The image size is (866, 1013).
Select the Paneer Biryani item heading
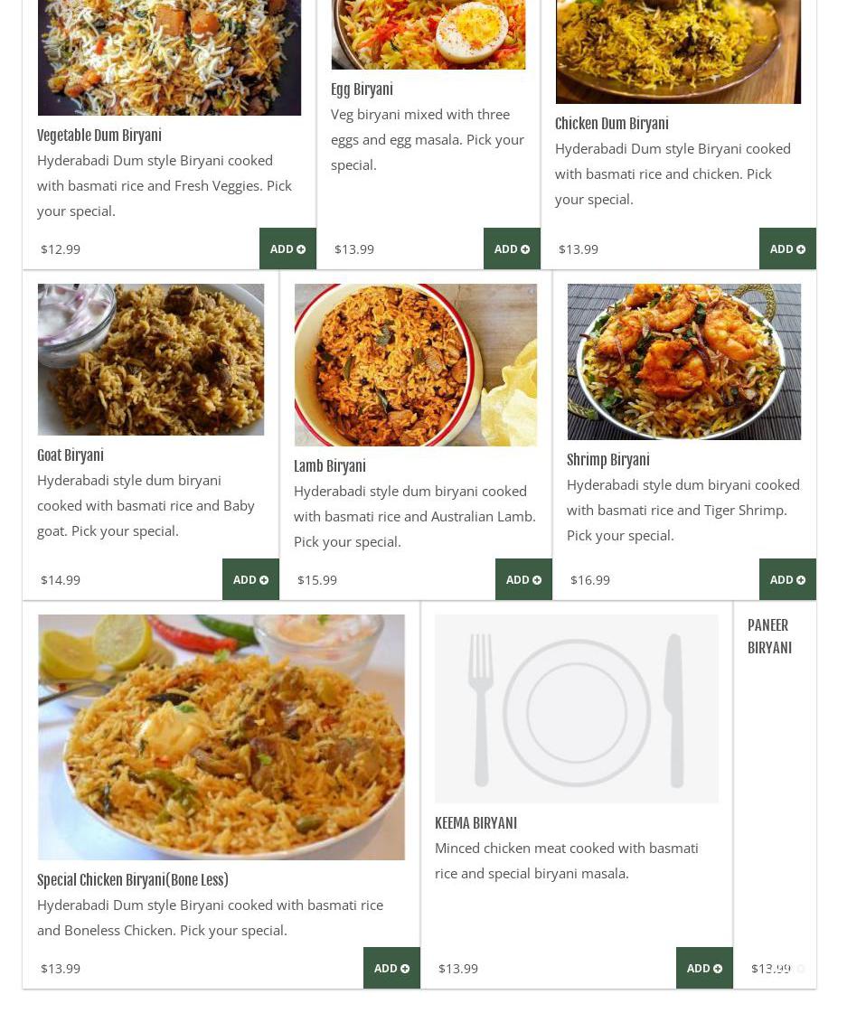pyautogui.click(x=769, y=636)
